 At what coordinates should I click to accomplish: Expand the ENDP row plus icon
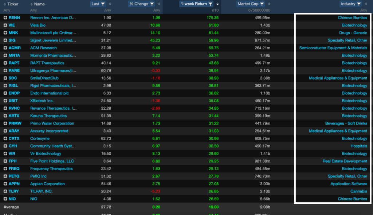click(x=5, y=93)
